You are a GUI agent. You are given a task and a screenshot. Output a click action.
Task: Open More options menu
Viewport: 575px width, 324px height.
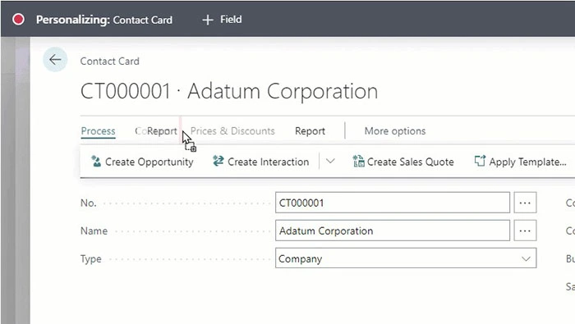395,131
